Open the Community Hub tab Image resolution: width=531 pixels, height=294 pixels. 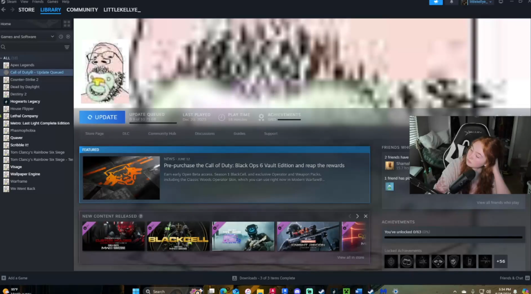pyautogui.click(x=162, y=133)
